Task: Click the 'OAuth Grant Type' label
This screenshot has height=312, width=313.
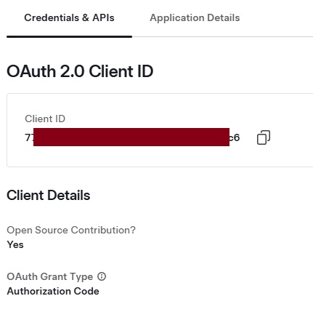Action: click(x=50, y=276)
